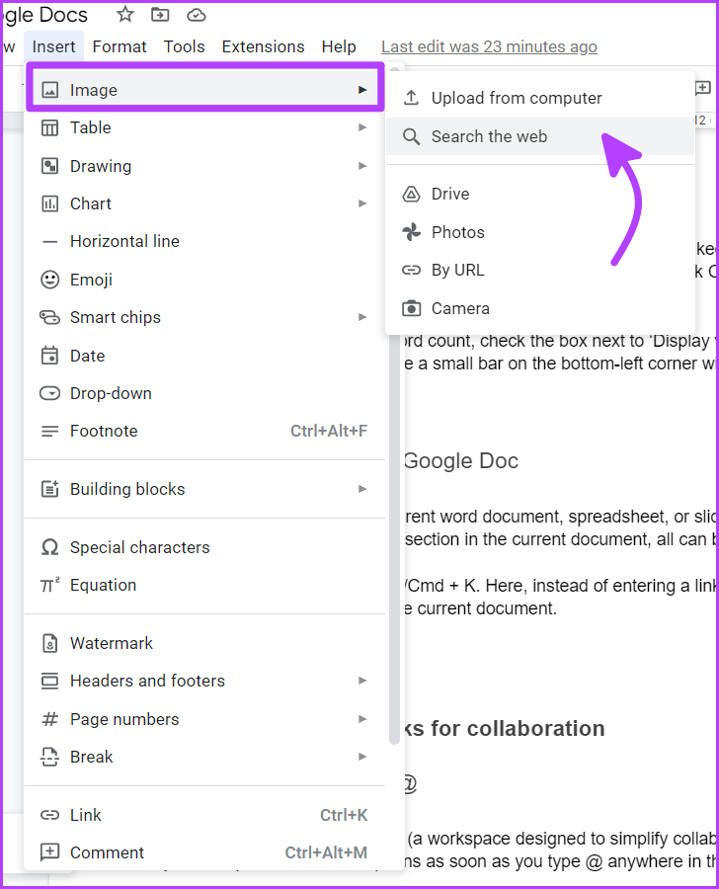Click the Special characters omega icon
This screenshot has width=719, height=889.
[x=50, y=547]
